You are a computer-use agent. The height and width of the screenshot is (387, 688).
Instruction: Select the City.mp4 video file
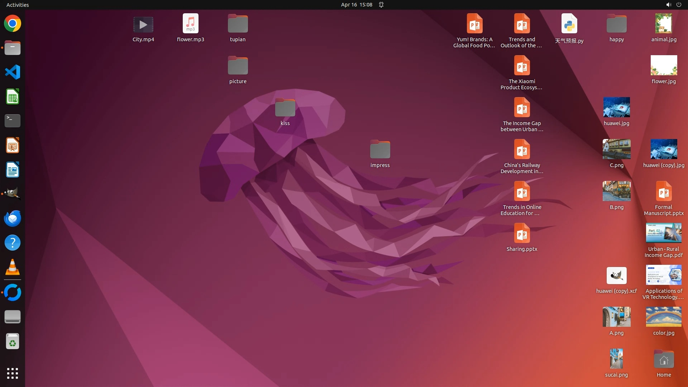click(143, 25)
